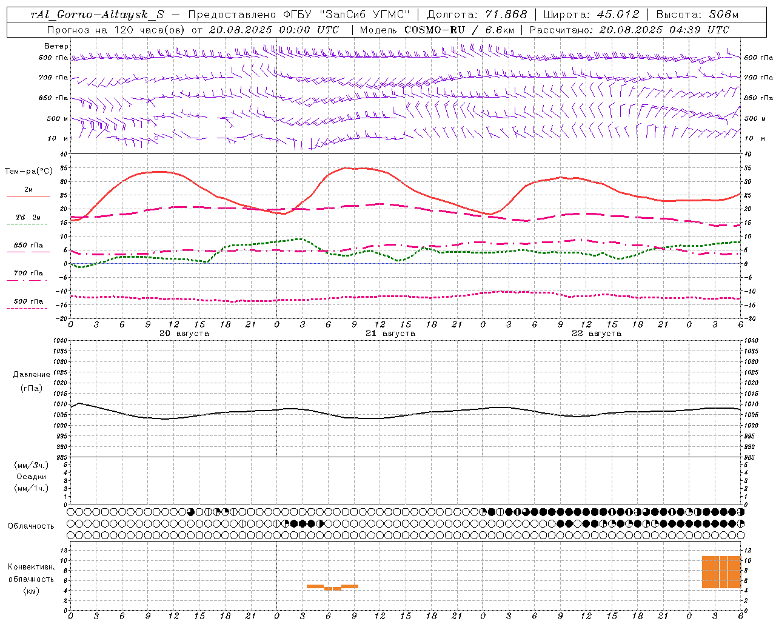This screenshot has height=621, width=776.
Task: Click the Рассчитано: 20.08.2025 04:39 UTC timestamp
Action: tap(629, 30)
